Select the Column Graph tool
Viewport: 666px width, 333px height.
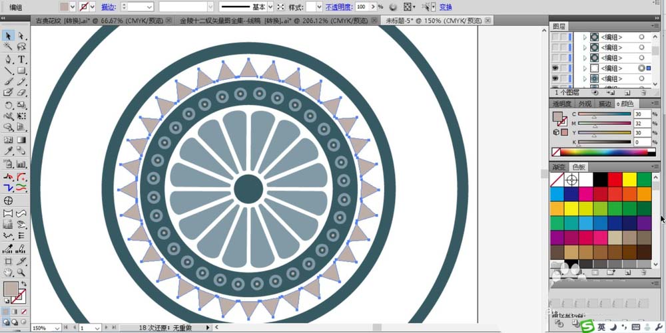tap(21, 164)
